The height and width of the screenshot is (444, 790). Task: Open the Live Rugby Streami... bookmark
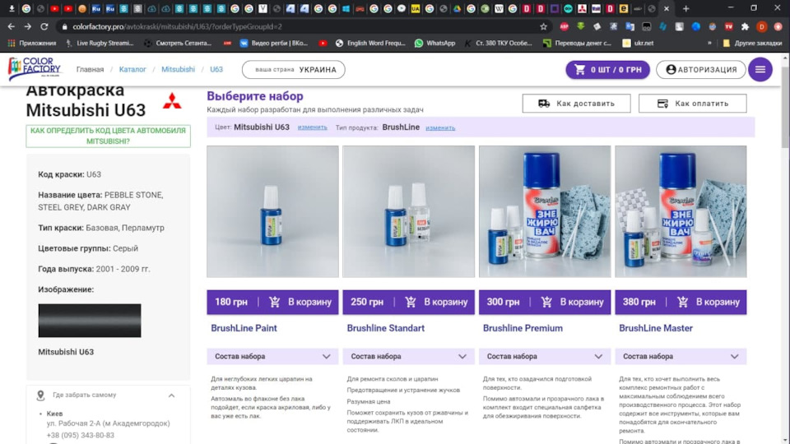pyautogui.click(x=100, y=44)
